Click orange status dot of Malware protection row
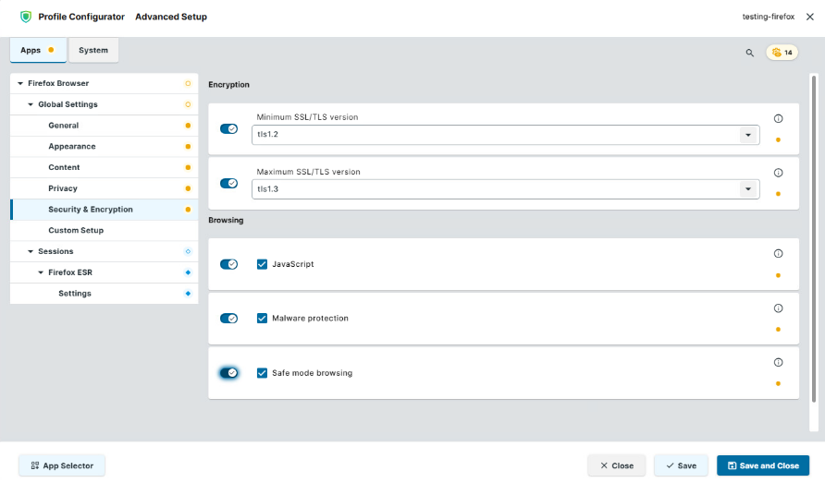This screenshot has width=825, height=483. (778, 330)
